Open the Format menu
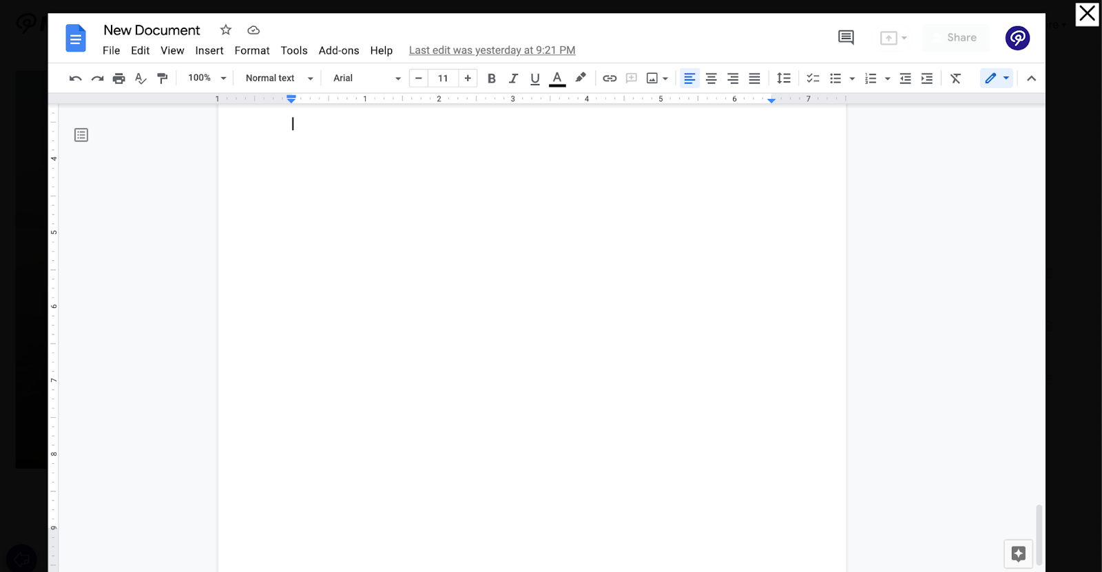The width and height of the screenshot is (1102, 572). pos(252,50)
